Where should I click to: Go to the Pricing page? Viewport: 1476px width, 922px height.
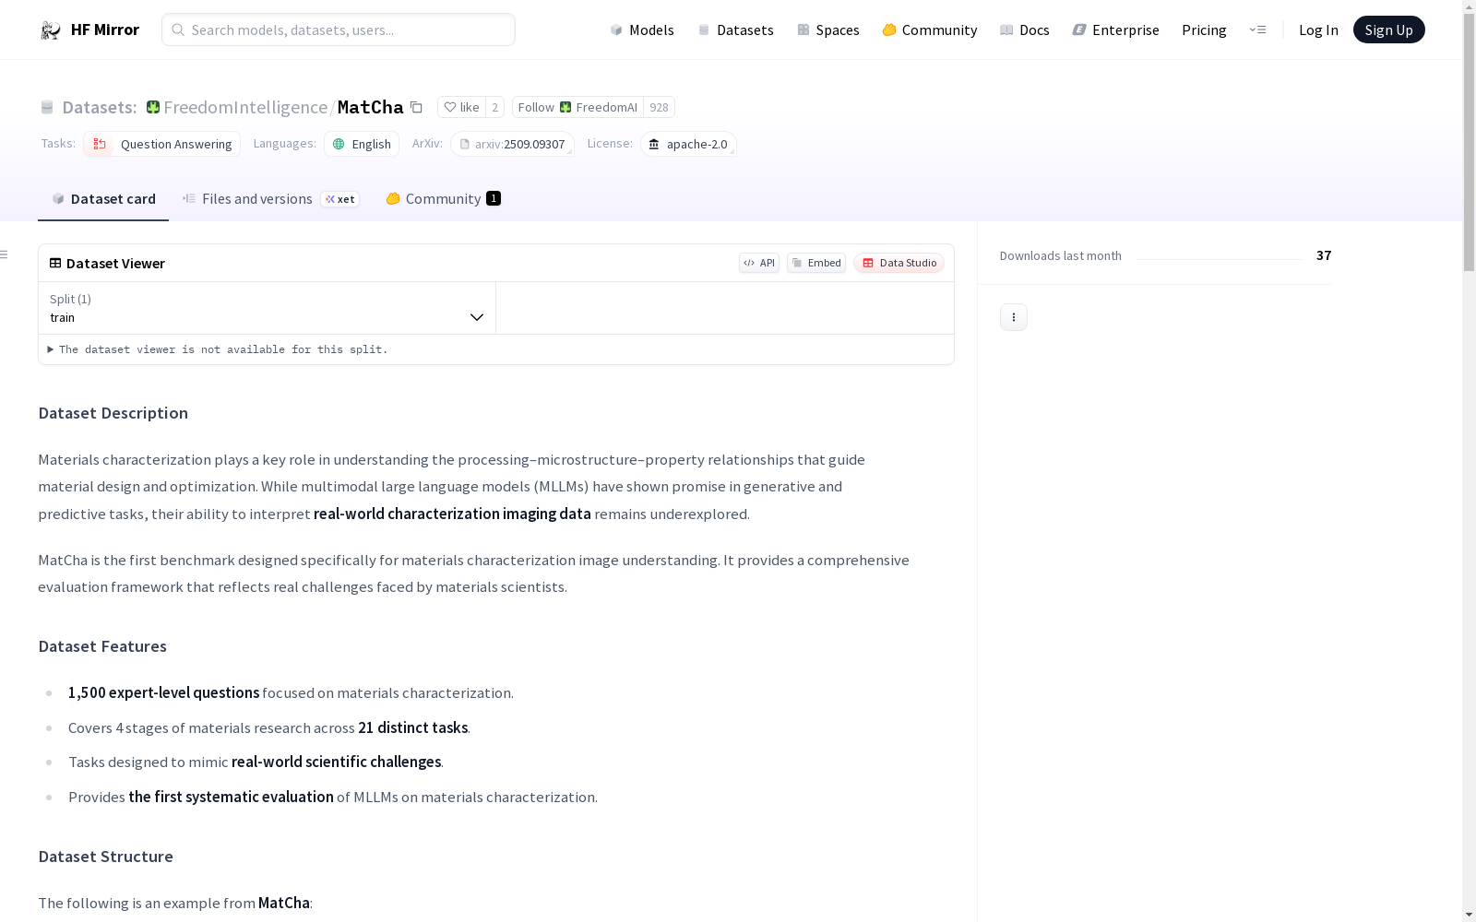pos(1204,30)
